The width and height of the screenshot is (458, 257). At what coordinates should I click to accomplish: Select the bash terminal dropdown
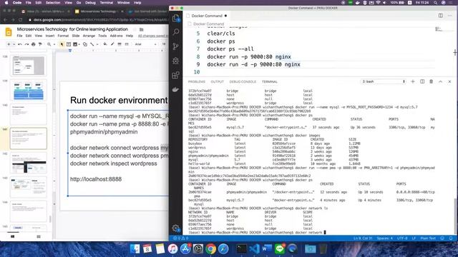coord(384,81)
